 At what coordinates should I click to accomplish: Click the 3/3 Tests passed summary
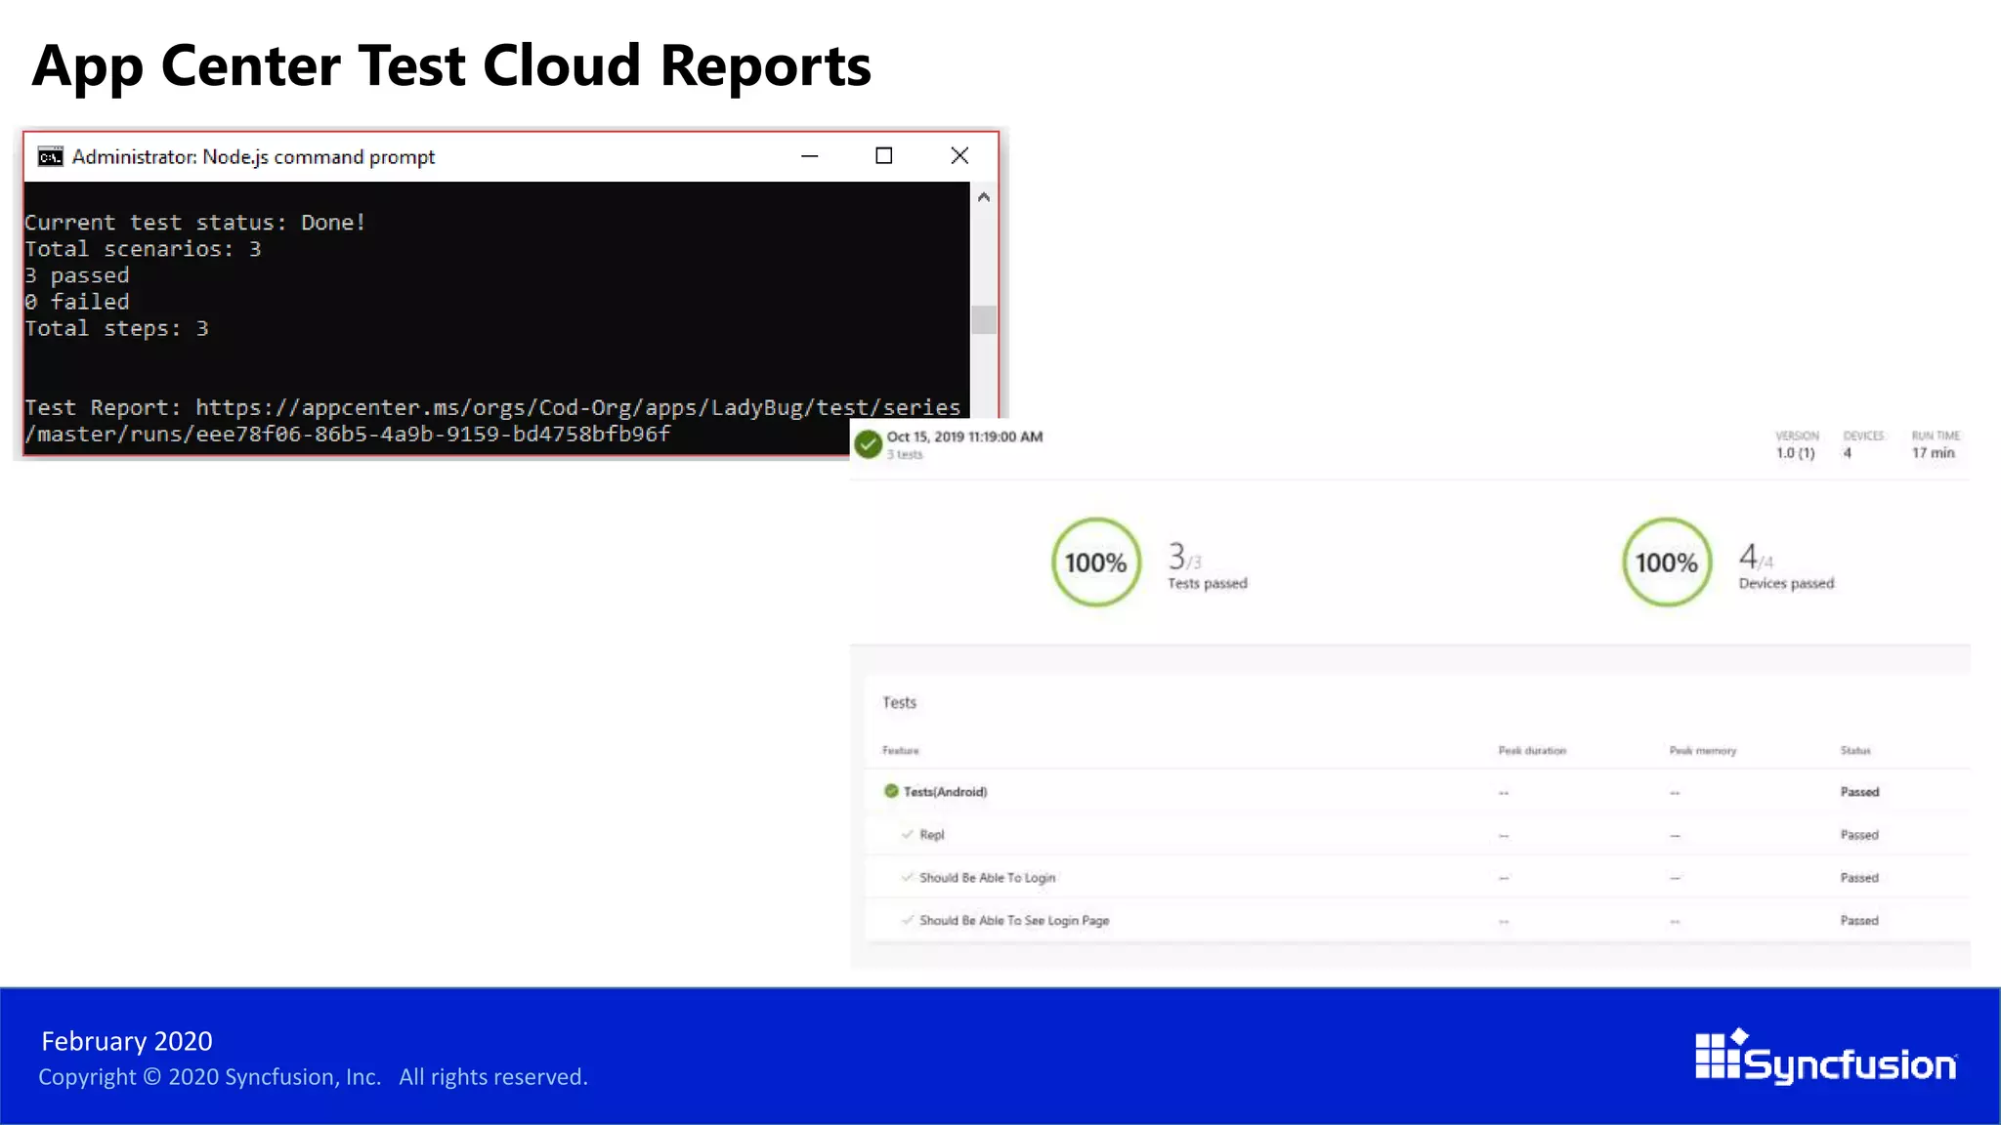click(1208, 566)
